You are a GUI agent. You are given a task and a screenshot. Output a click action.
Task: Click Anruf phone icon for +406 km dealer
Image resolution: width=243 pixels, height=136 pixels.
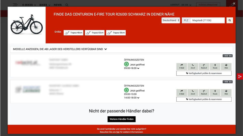pos(193,92)
